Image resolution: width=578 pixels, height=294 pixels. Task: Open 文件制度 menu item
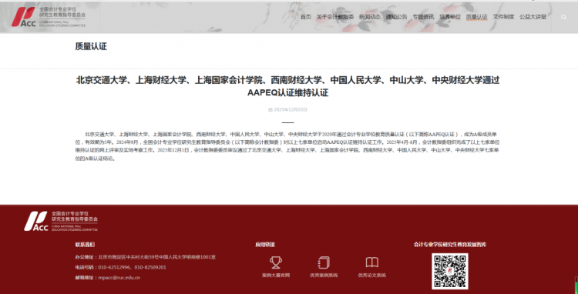coord(503,17)
